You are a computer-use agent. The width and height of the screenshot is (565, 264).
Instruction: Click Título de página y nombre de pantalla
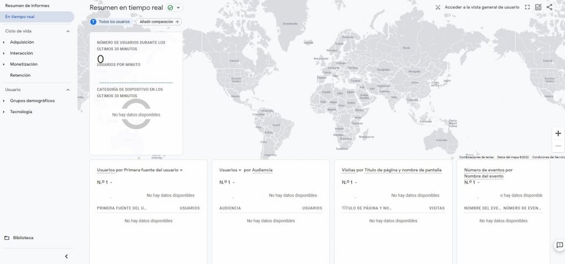tap(403, 170)
